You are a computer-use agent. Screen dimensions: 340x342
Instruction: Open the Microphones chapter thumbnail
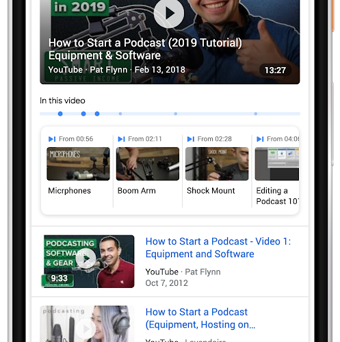(x=78, y=163)
